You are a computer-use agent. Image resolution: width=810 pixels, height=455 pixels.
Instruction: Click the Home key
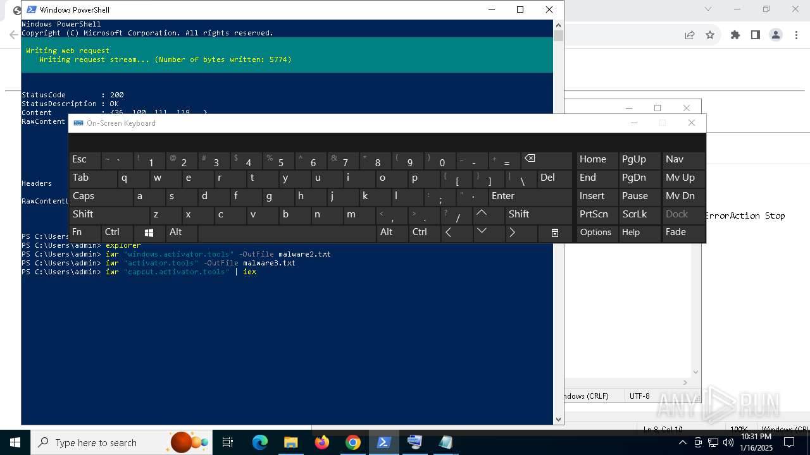597,160
